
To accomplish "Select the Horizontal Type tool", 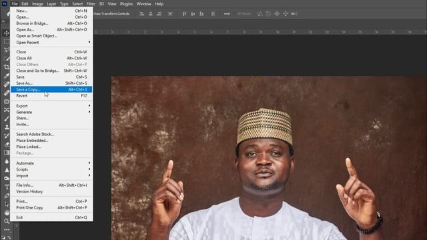I will tap(7, 187).
